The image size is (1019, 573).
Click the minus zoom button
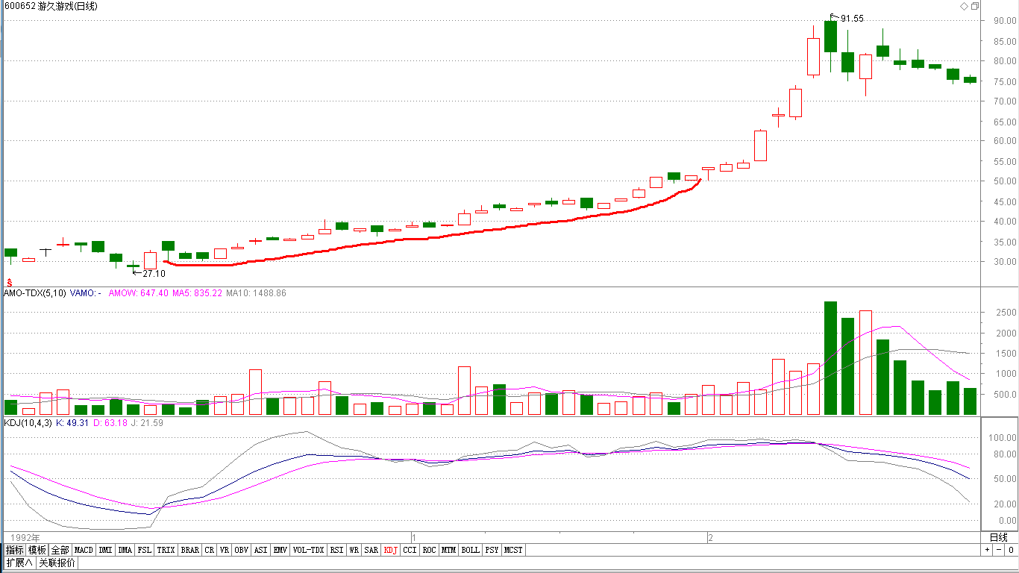point(999,550)
